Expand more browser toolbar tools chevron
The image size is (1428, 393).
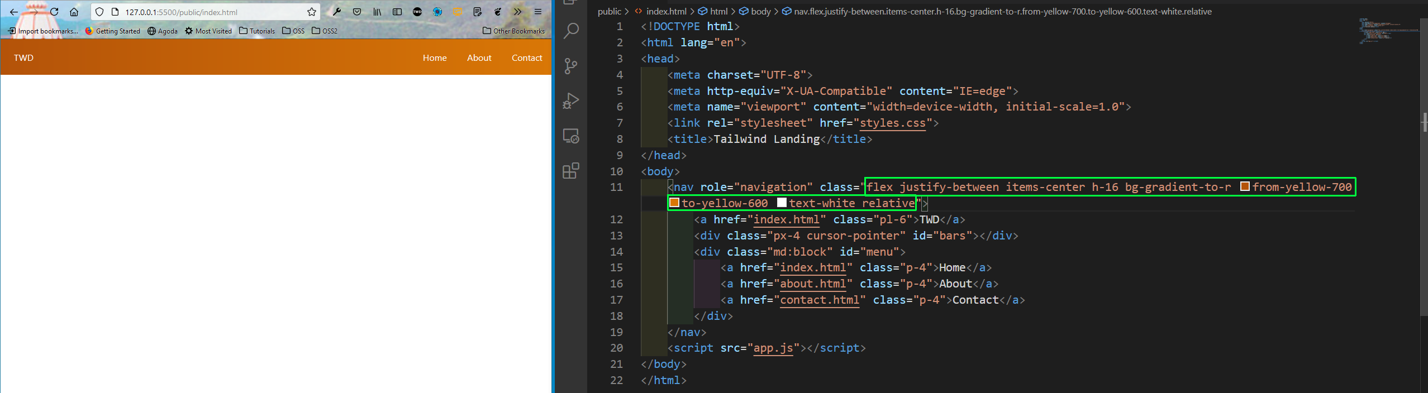coord(518,12)
